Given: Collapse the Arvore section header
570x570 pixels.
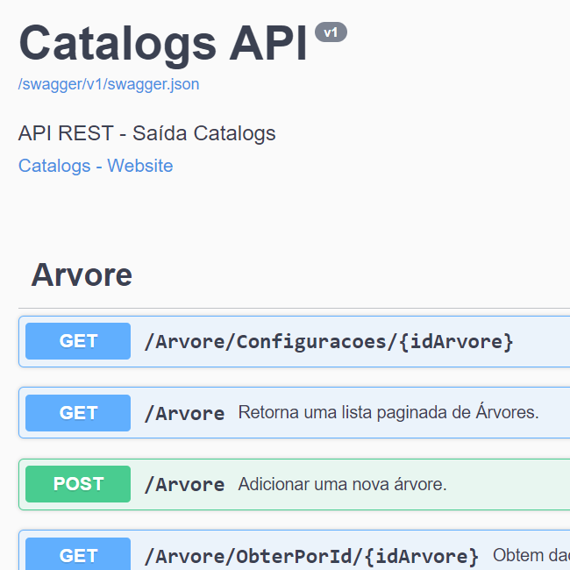Looking at the screenshot, I should pyautogui.click(x=82, y=274).
